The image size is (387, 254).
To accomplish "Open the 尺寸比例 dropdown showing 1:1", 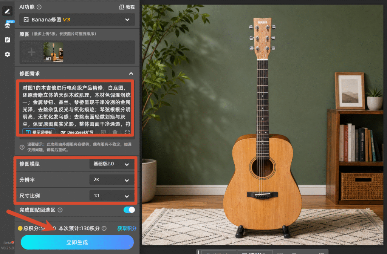I will [x=111, y=196].
